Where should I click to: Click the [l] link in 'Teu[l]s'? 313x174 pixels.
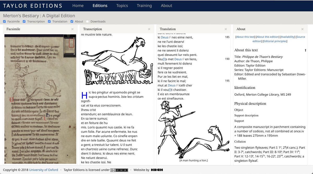(164, 59)
